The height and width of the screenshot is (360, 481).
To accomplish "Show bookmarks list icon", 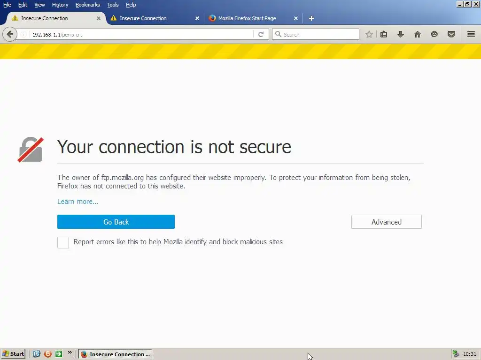I will click(x=384, y=34).
